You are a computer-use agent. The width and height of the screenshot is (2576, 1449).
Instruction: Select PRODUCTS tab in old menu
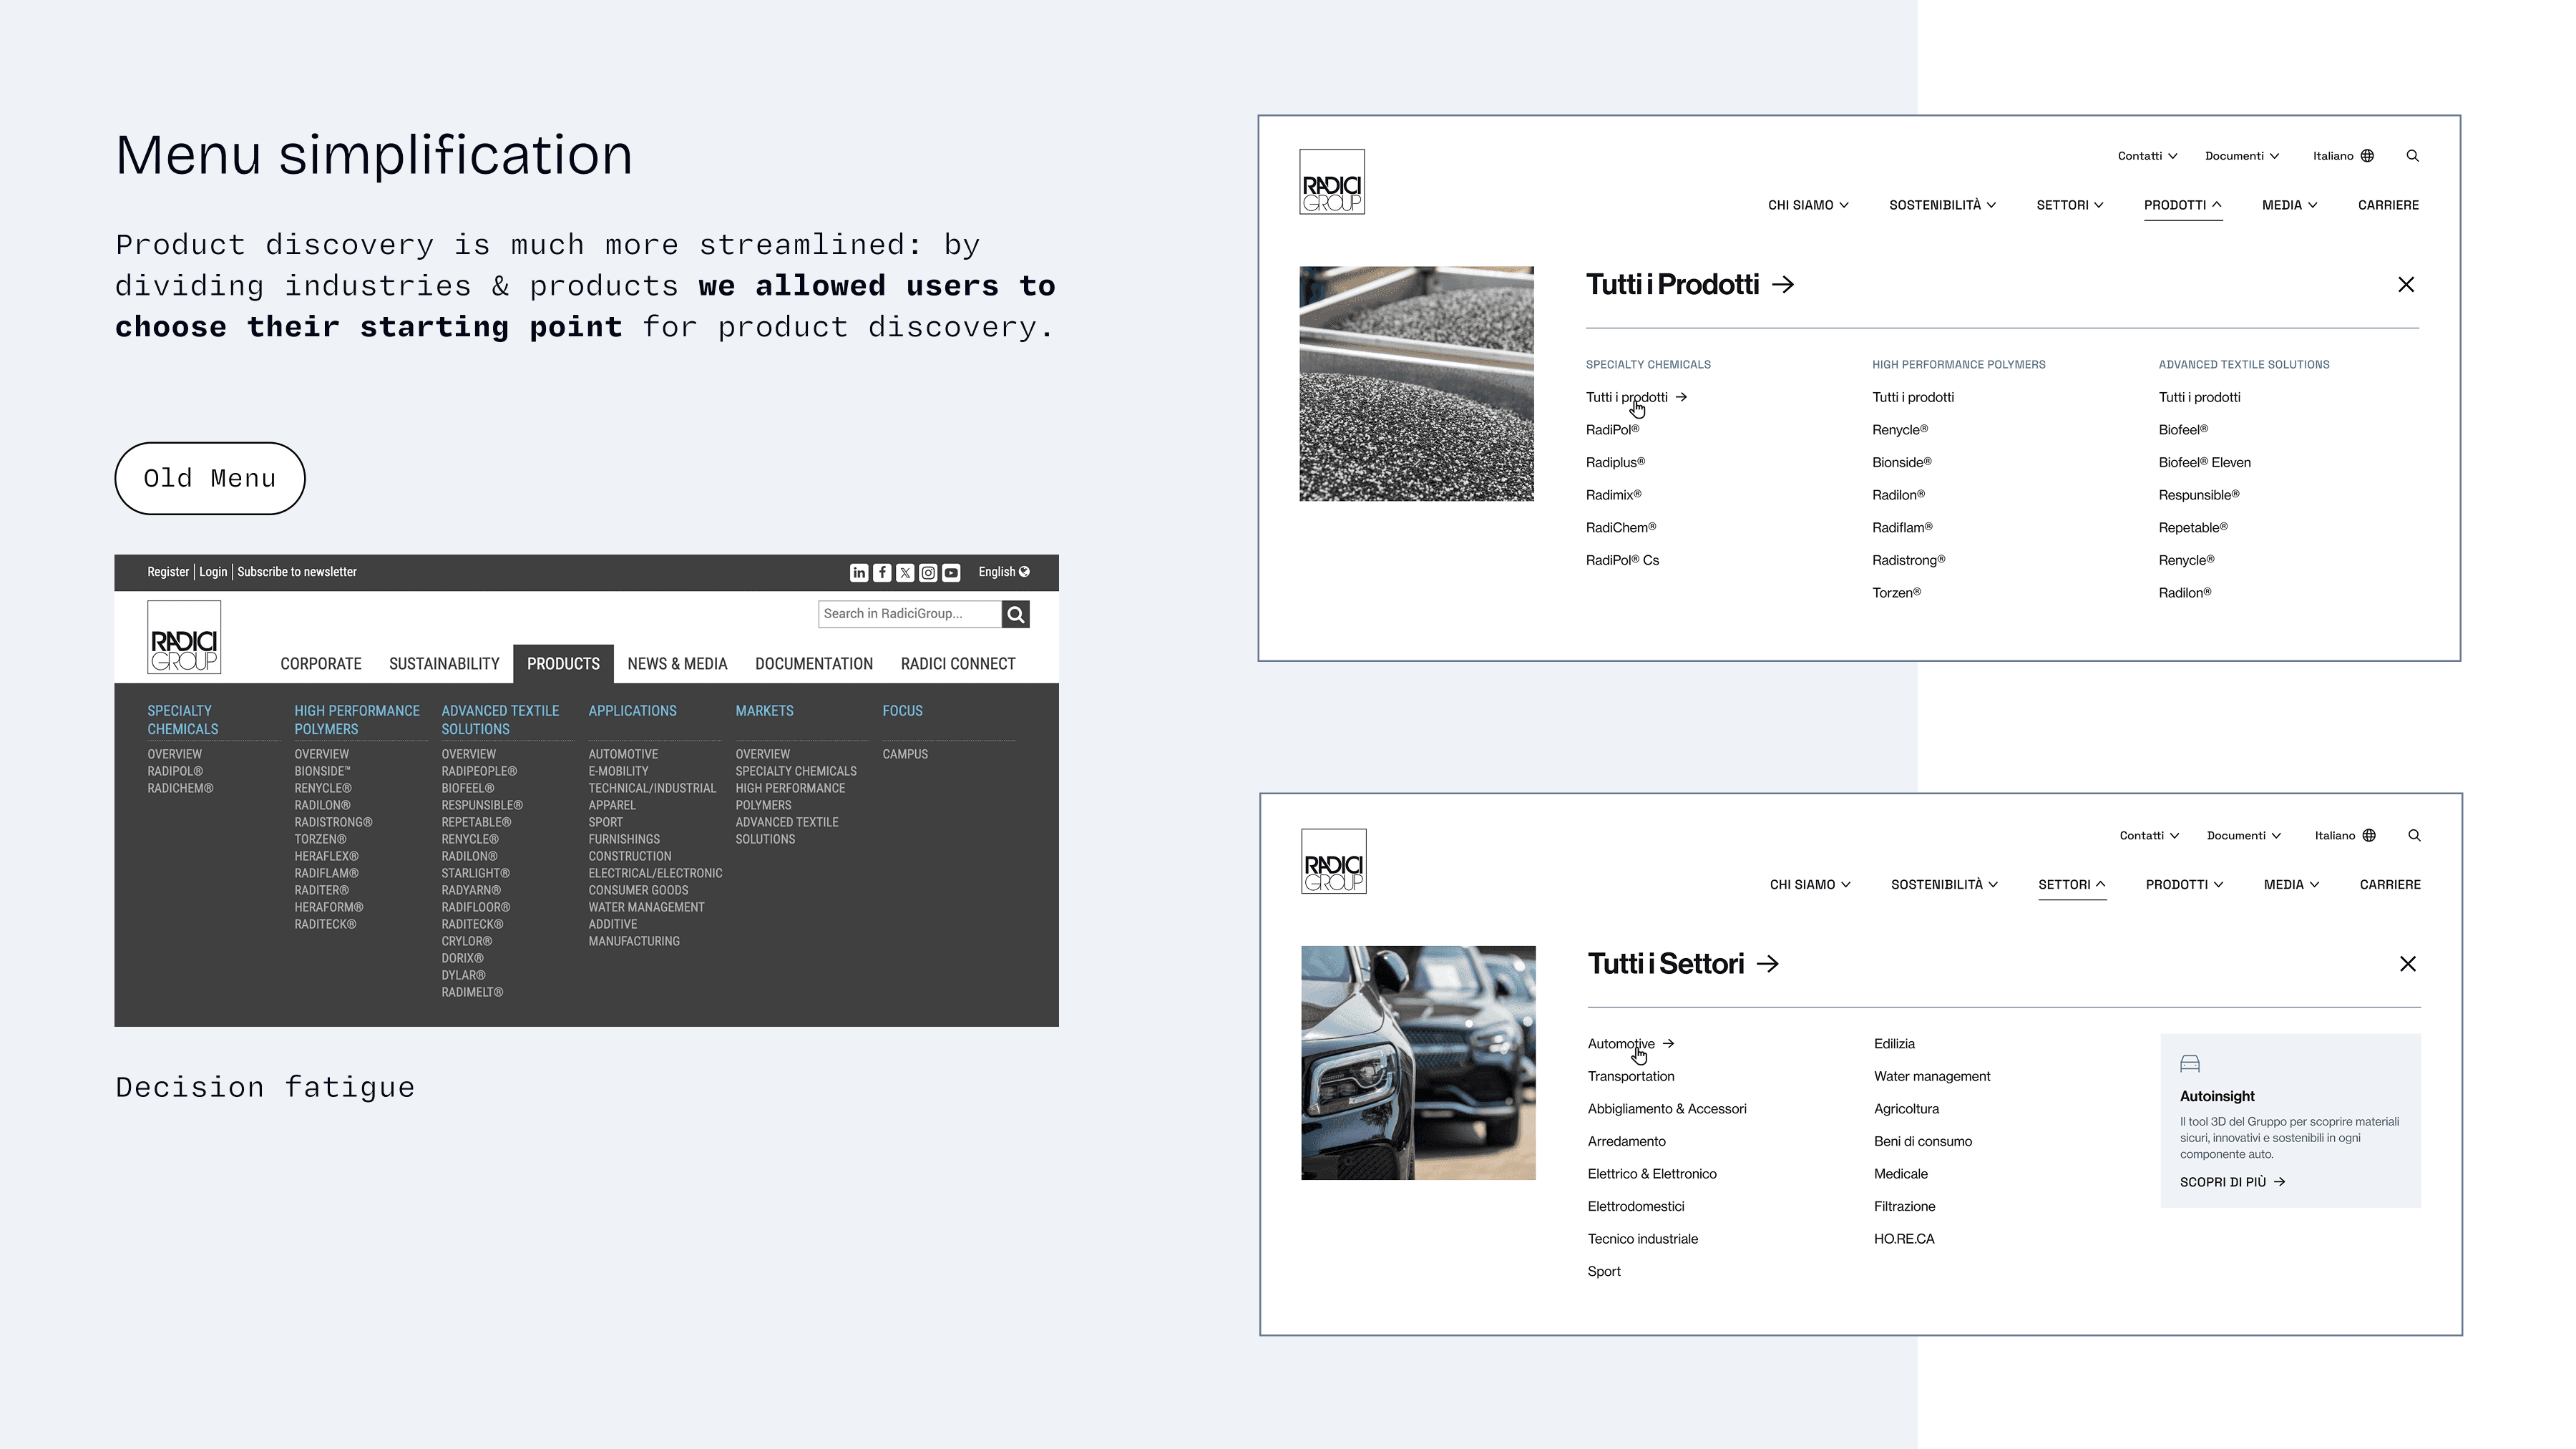tap(563, 664)
